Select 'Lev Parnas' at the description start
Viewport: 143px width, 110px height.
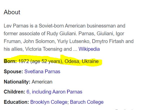(16, 26)
